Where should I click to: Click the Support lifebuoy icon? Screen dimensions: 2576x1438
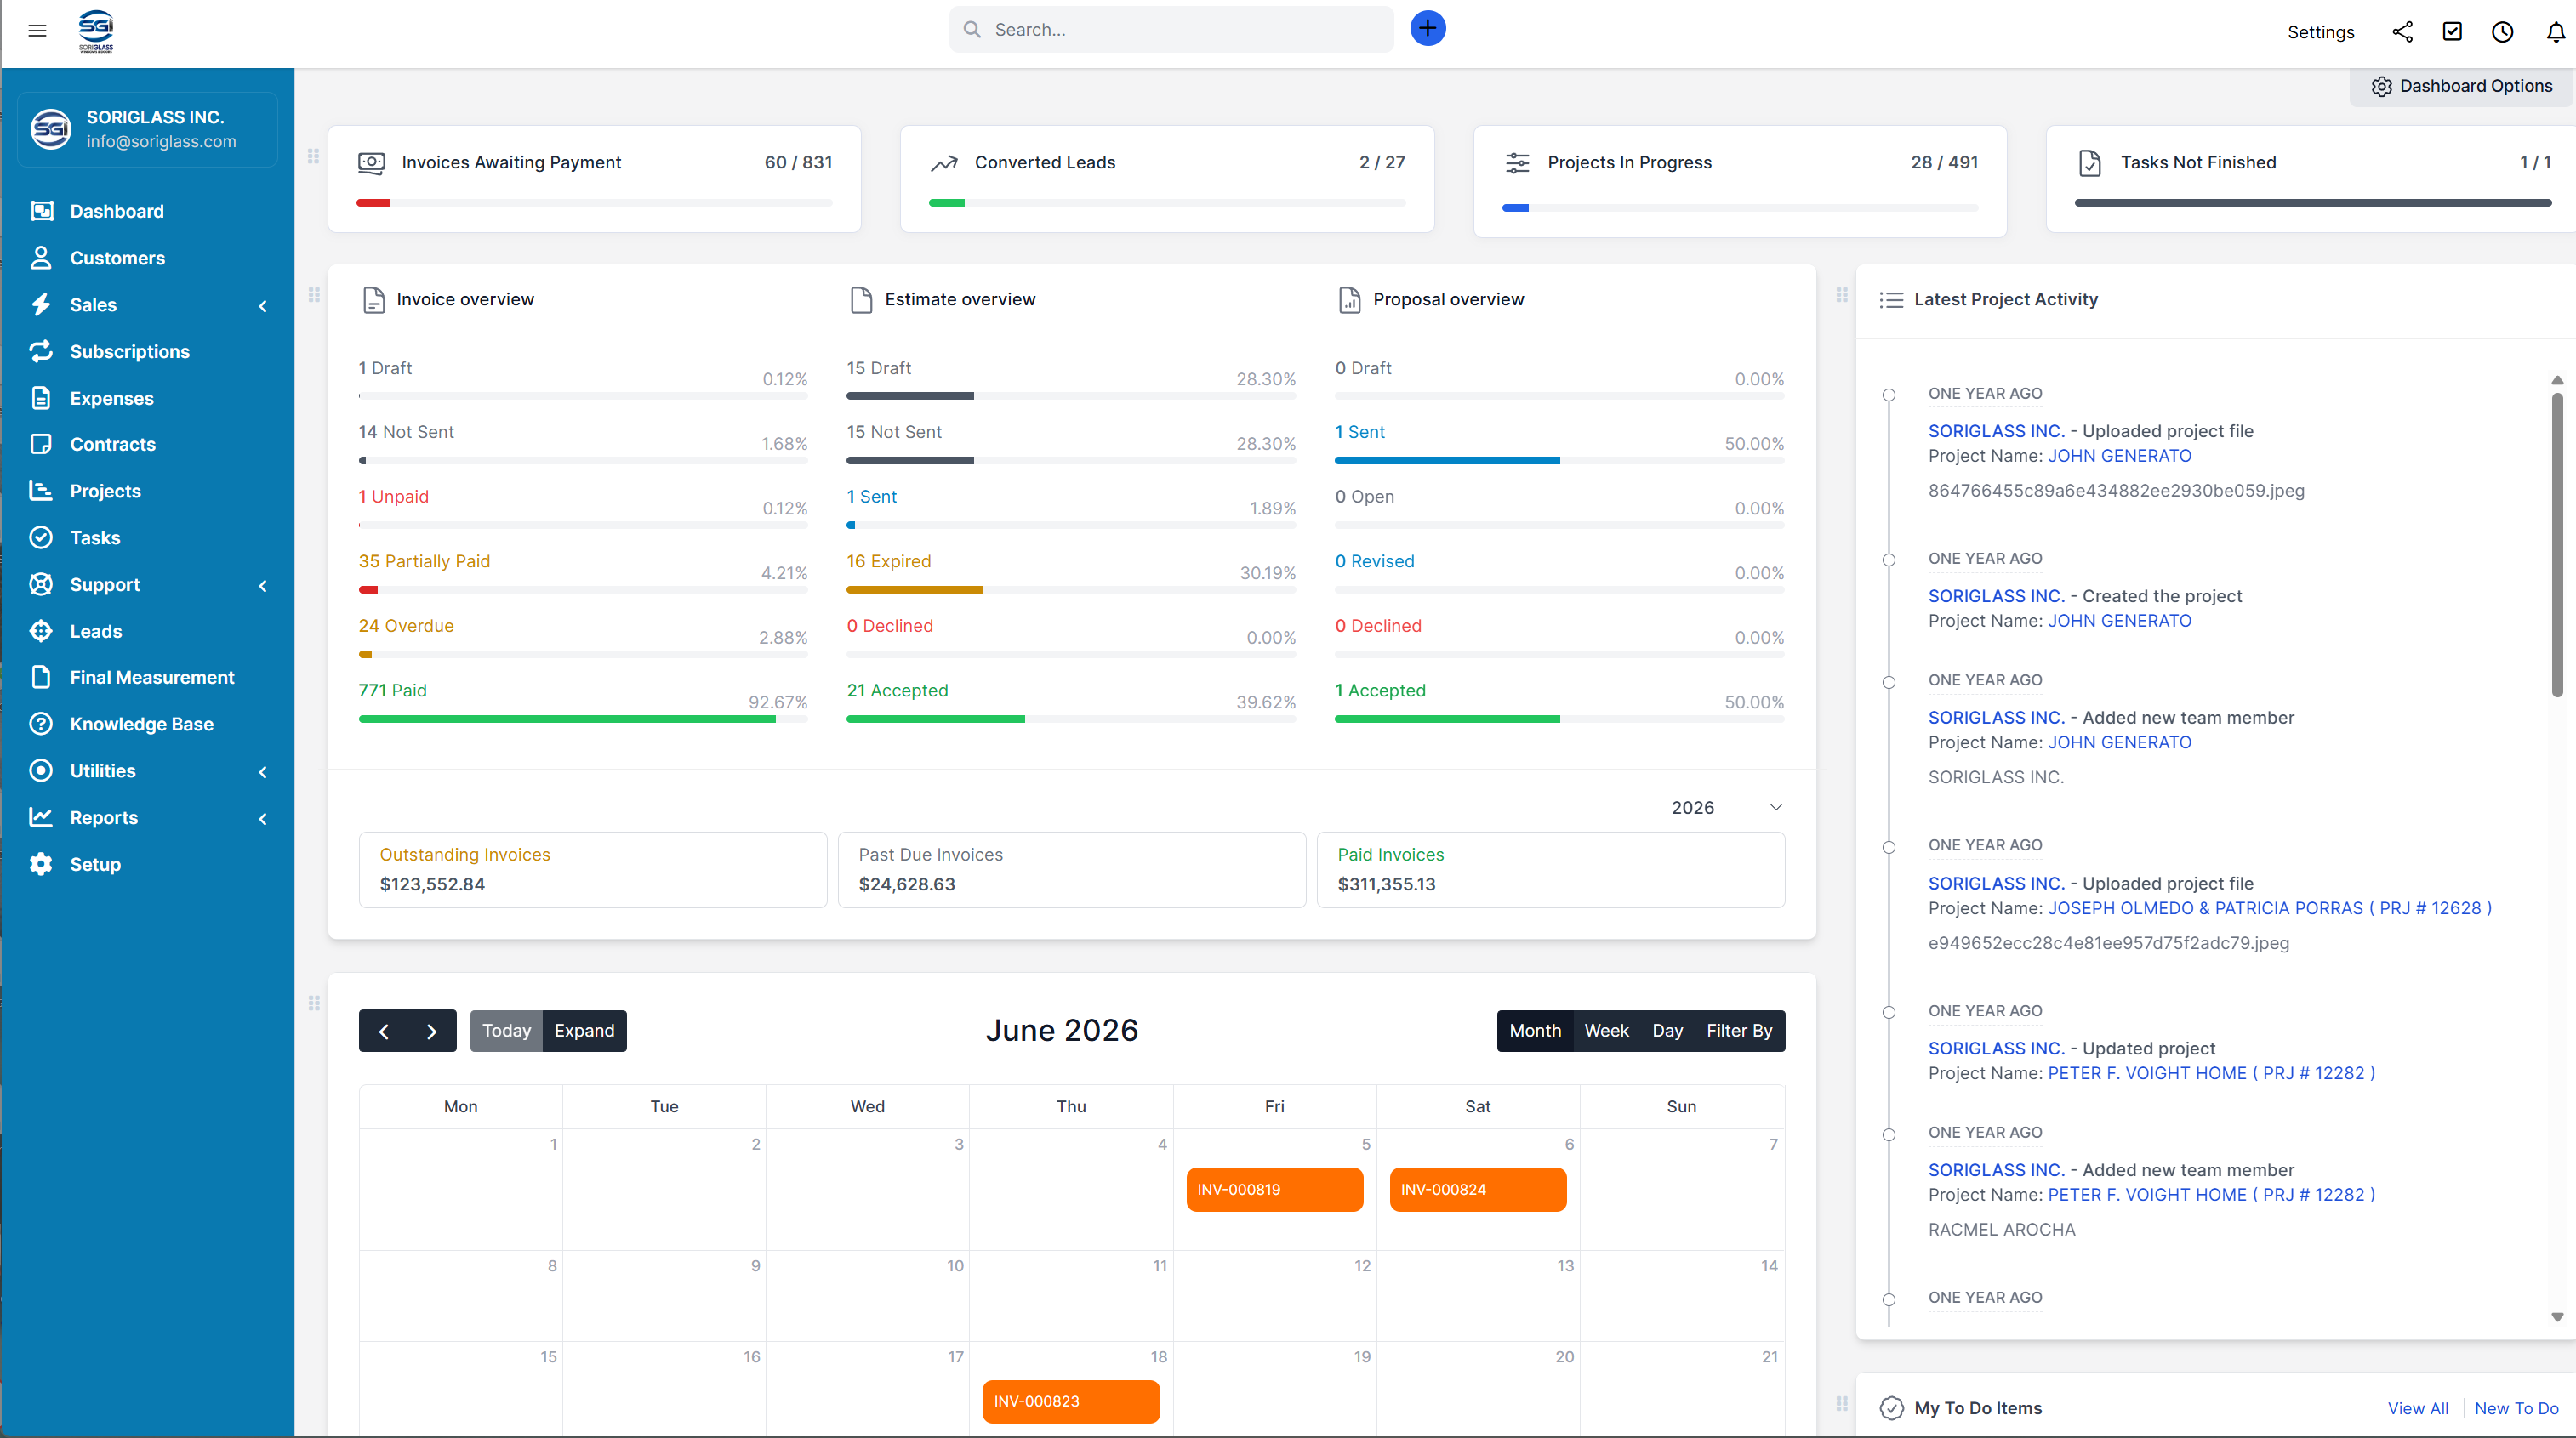[41, 584]
